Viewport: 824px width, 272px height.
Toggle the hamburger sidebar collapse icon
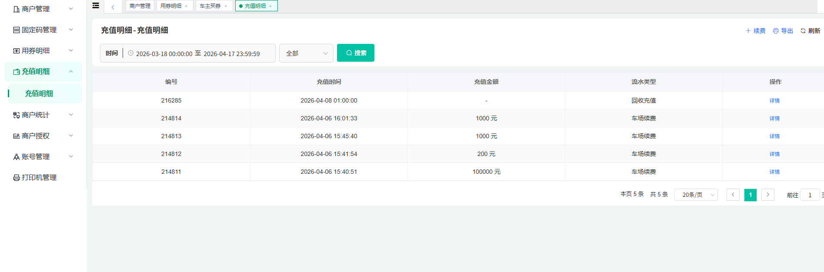click(x=96, y=6)
